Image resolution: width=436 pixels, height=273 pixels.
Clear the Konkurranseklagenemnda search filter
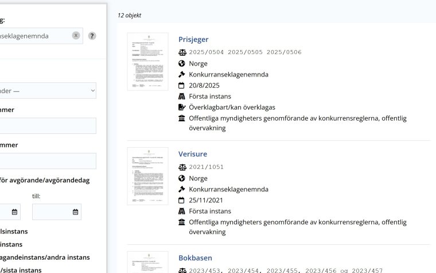(76, 36)
